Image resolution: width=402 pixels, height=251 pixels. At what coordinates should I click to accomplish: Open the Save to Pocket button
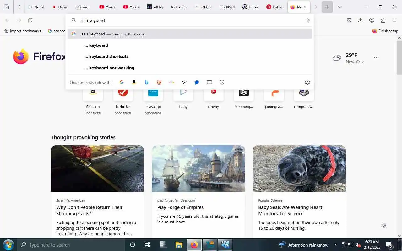(349, 20)
